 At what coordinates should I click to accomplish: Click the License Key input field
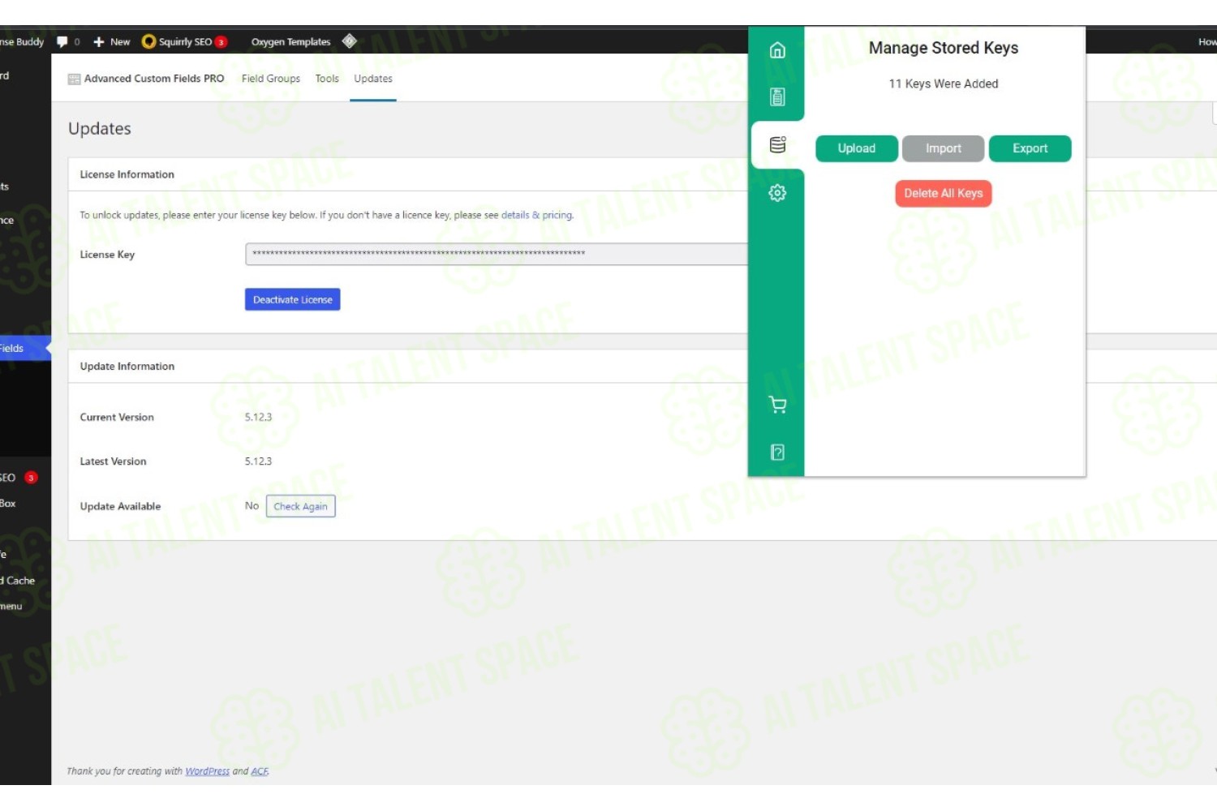click(497, 254)
